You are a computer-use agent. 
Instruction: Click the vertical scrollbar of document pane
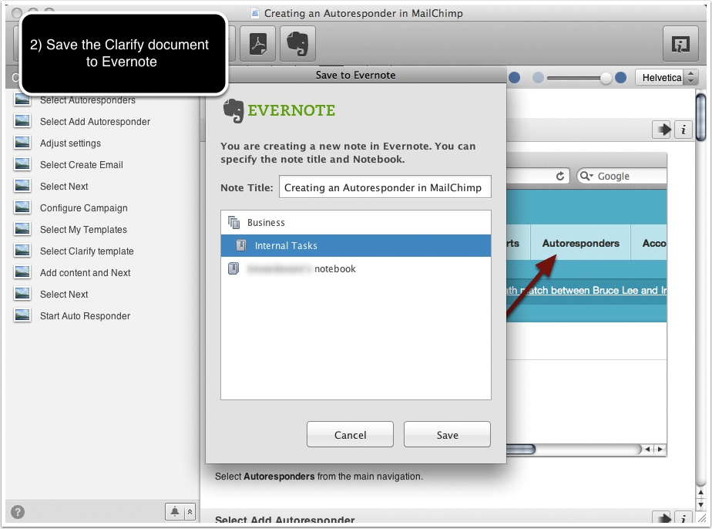[701, 118]
